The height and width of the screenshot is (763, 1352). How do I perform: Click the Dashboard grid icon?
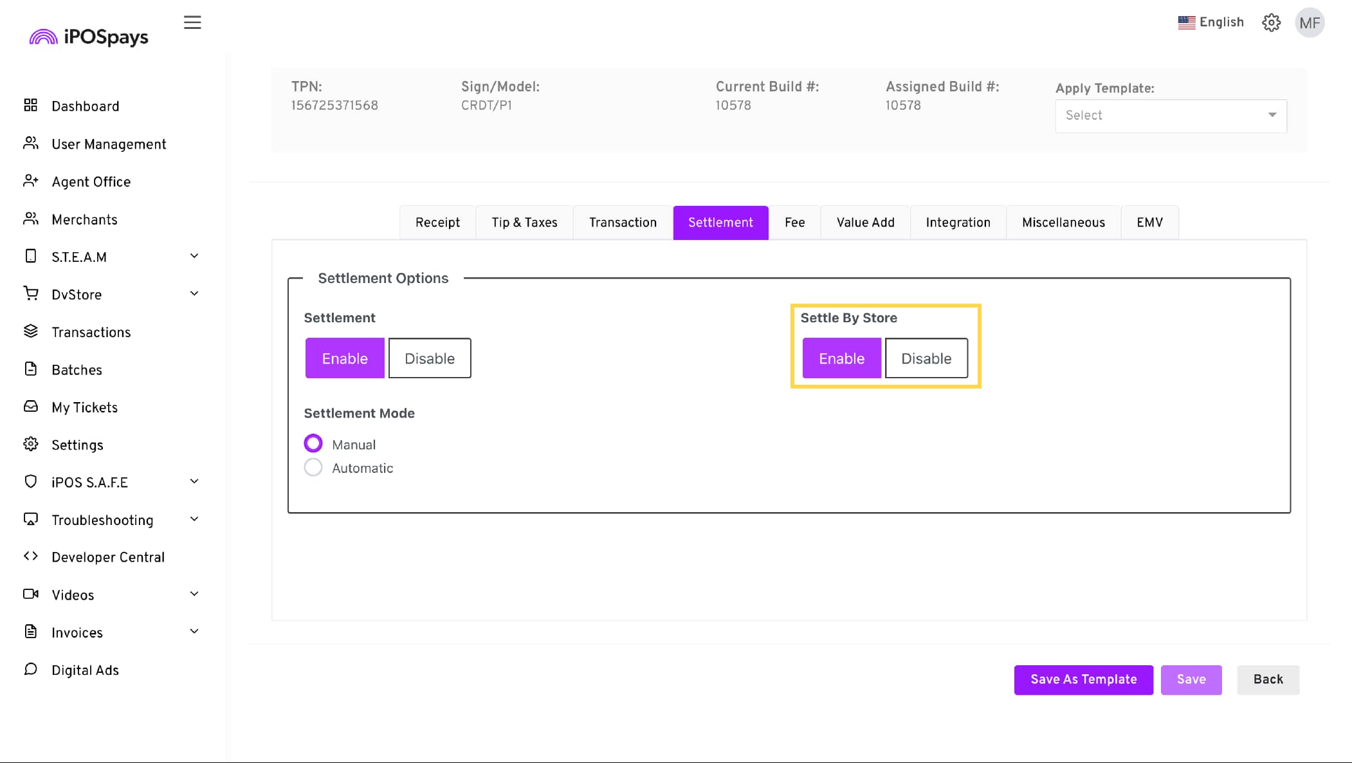[30, 105]
